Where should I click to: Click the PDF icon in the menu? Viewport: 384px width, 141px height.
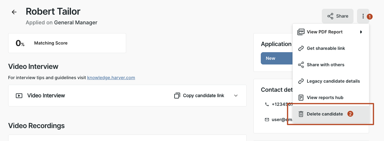click(x=301, y=32)
